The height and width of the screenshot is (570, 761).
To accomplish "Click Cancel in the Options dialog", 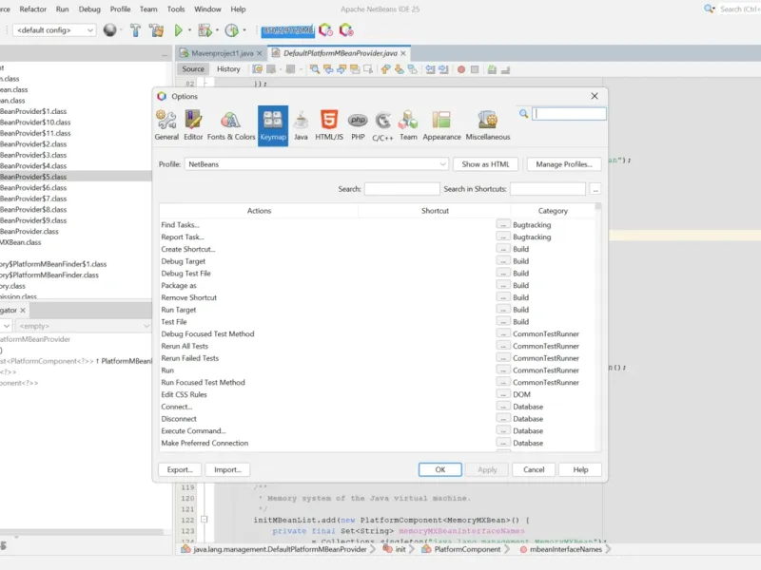I will [x=534, y=469].
